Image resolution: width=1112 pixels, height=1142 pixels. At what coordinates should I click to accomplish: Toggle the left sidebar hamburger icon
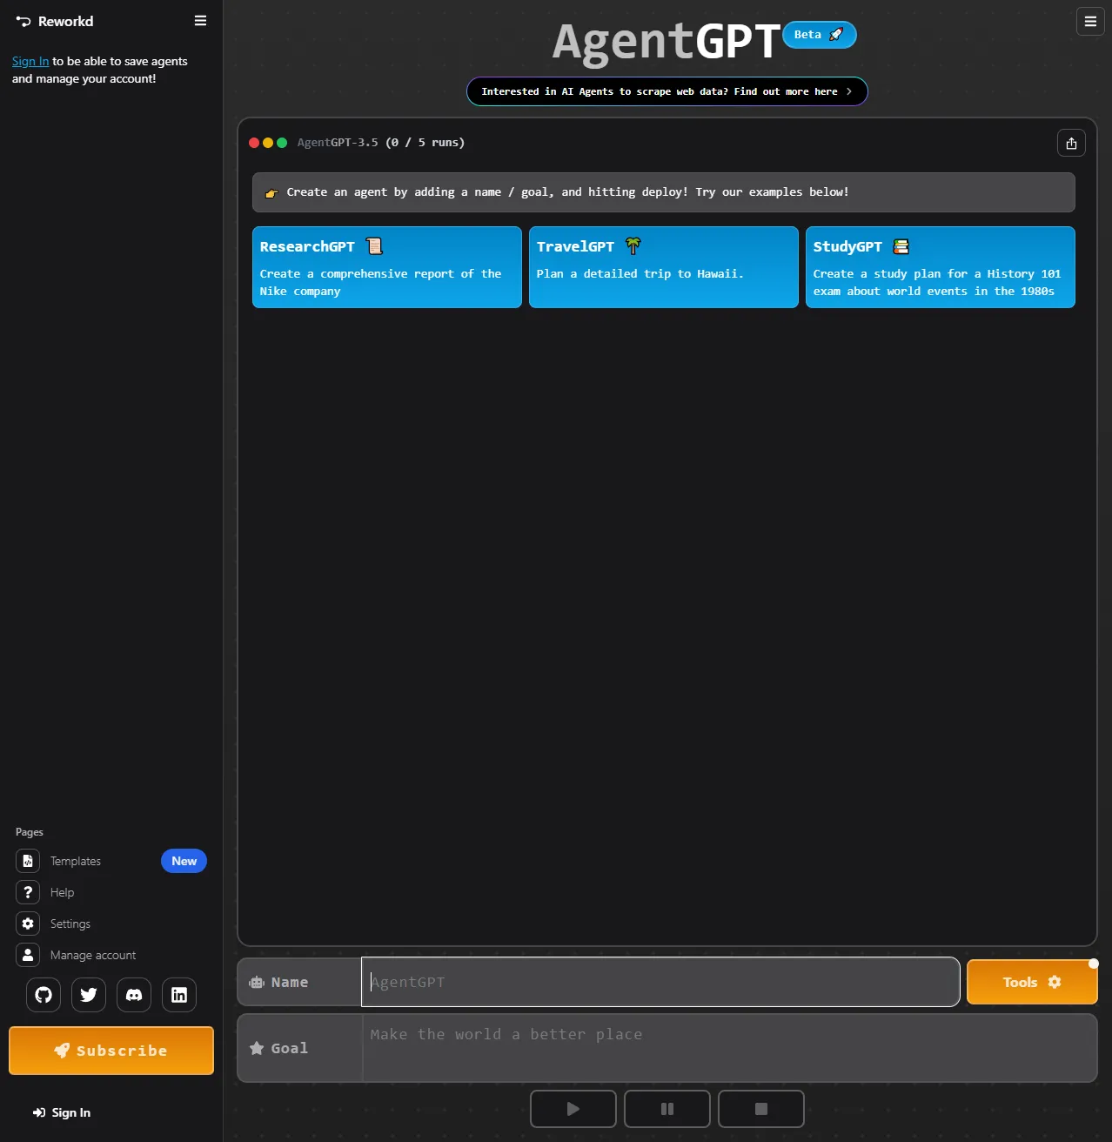(x=200, y=21)
